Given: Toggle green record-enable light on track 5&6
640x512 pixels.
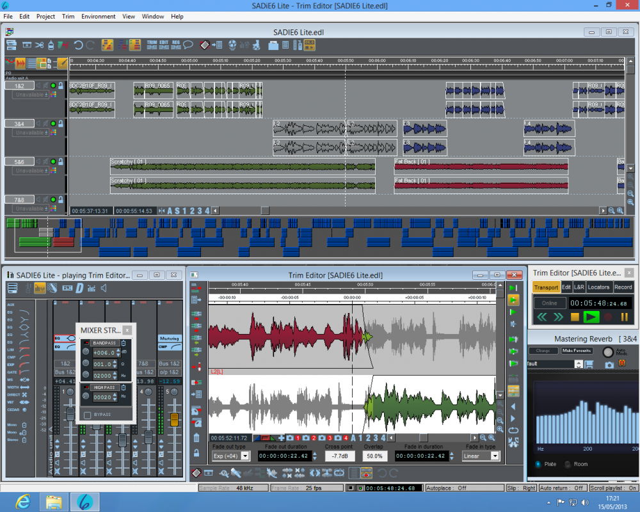Looking at the screenshot, I should click(53, 161).
